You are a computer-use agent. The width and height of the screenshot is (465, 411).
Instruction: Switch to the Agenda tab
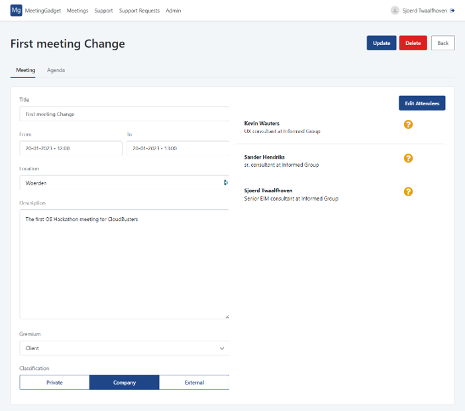[56, 70]
